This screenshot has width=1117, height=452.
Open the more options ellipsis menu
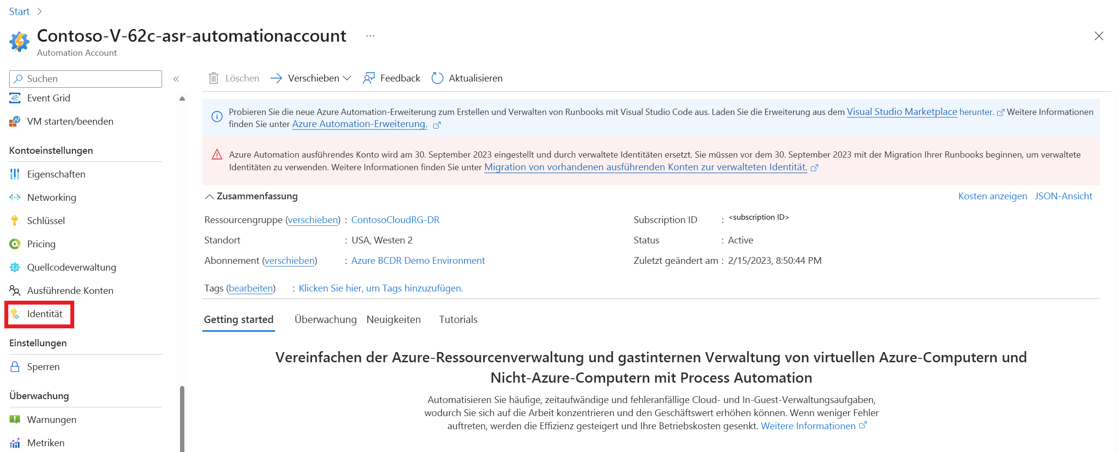tap(370, 36)
